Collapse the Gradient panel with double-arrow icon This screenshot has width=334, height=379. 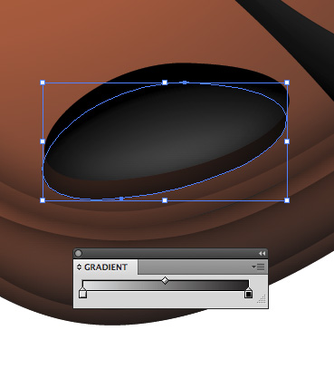[x=262, y=254]
